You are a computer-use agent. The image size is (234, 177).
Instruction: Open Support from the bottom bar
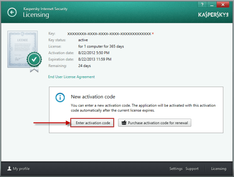(192, 169)
